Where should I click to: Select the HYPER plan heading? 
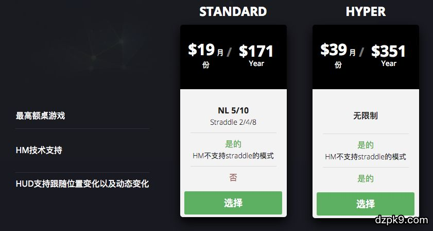tap(366, 11)
